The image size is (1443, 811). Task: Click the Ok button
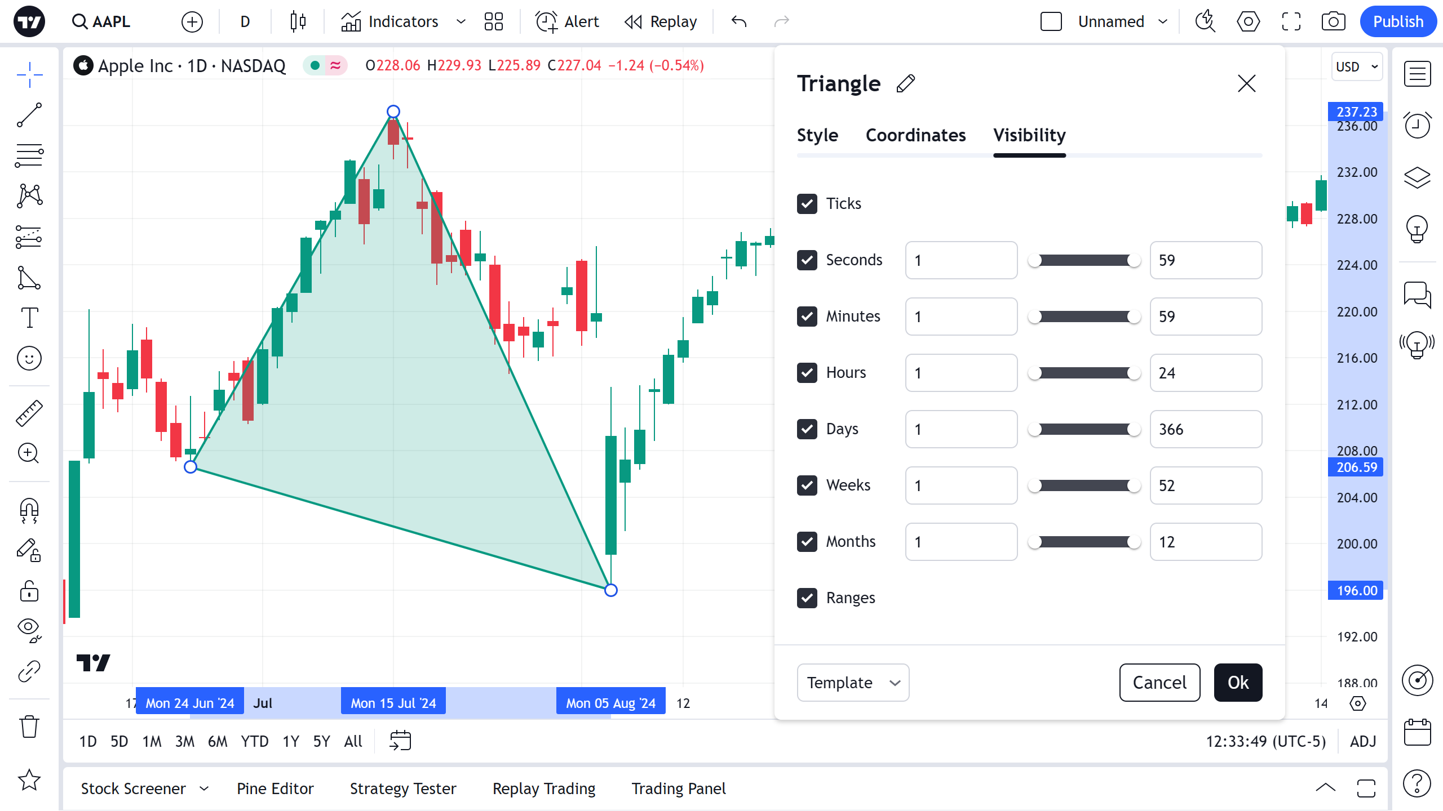point(1238,683)
